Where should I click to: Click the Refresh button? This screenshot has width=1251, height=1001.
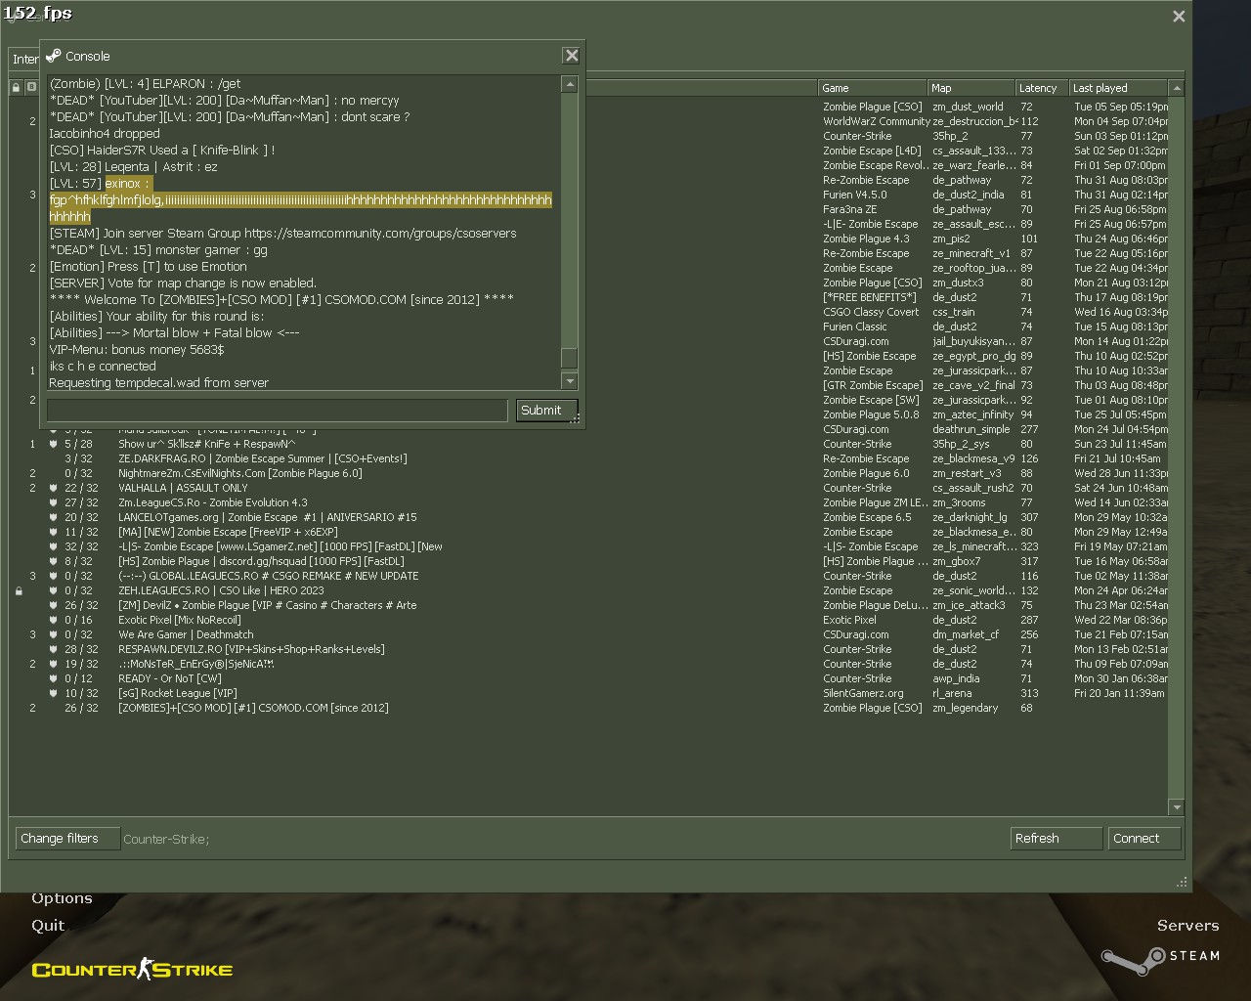(1056, 839)
